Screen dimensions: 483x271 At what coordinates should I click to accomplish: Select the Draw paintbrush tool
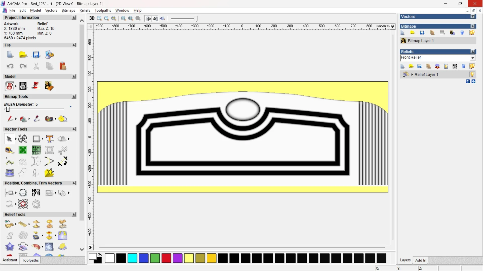click(x=10, y=119)
